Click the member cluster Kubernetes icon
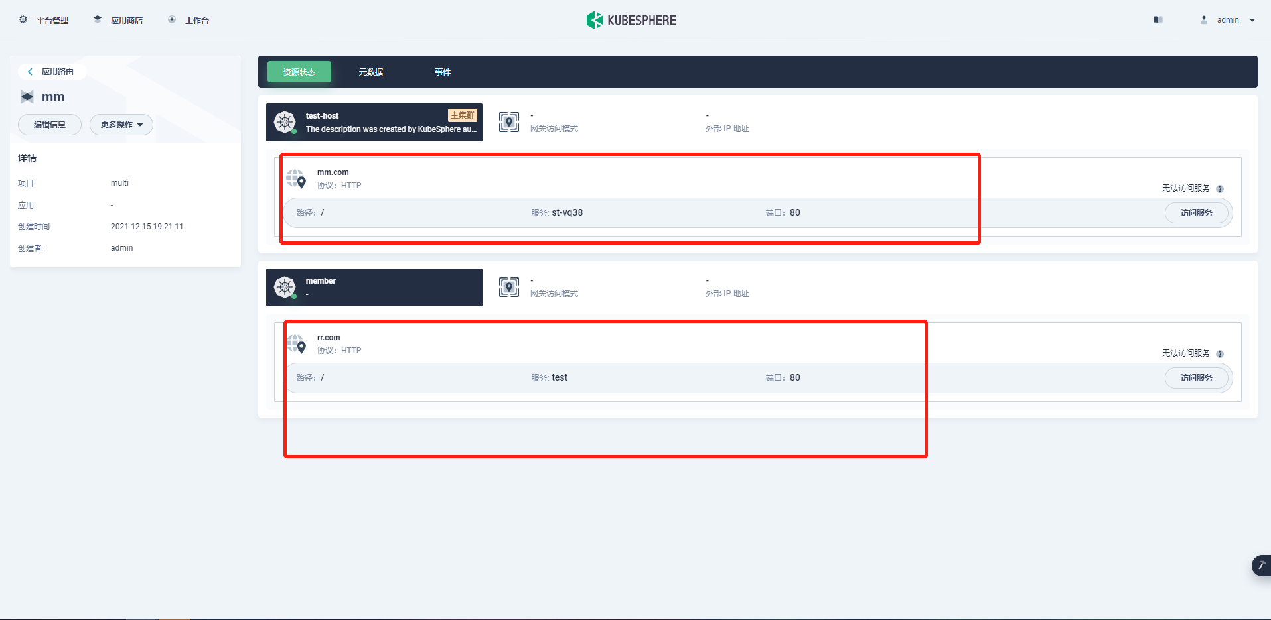The image size is (1271, 620). tap(285, 287)
